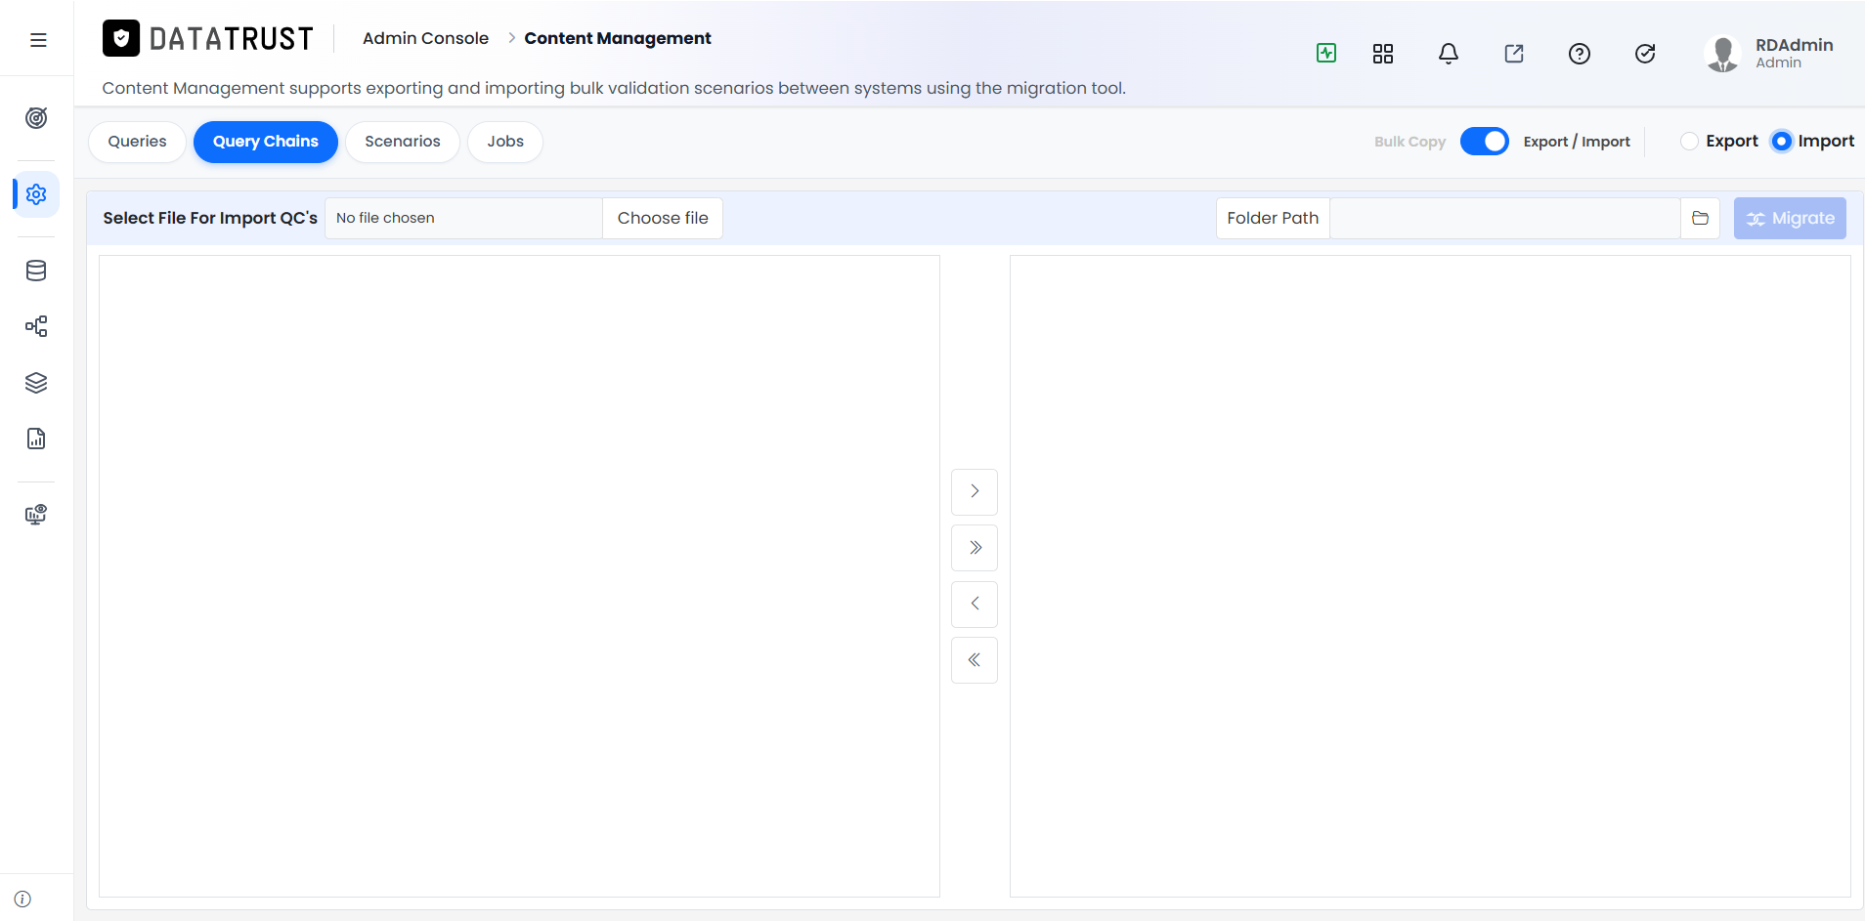The image size is (1865, 921).
Task: Open the report chart file sidebar icon
Action: pyautogui.click(x=36, y=439)
